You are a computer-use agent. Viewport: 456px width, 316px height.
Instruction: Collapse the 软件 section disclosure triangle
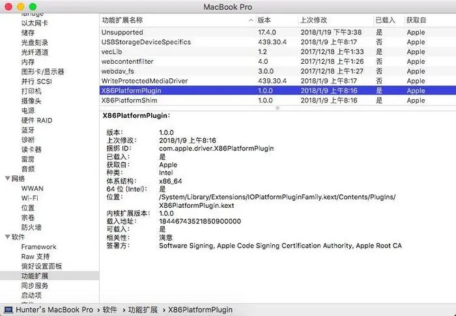7,237
